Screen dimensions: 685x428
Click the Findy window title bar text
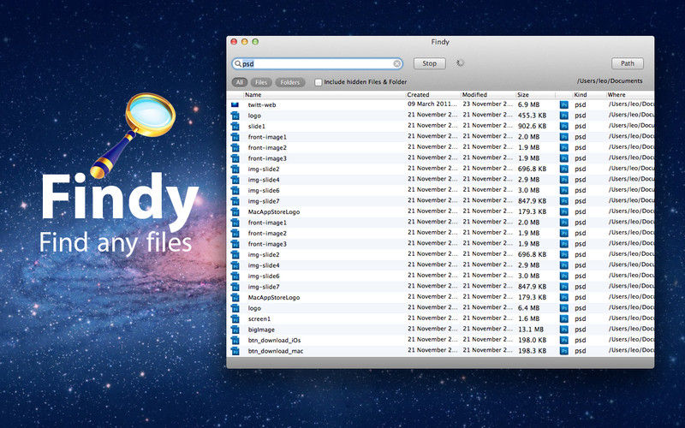[440, 42]
